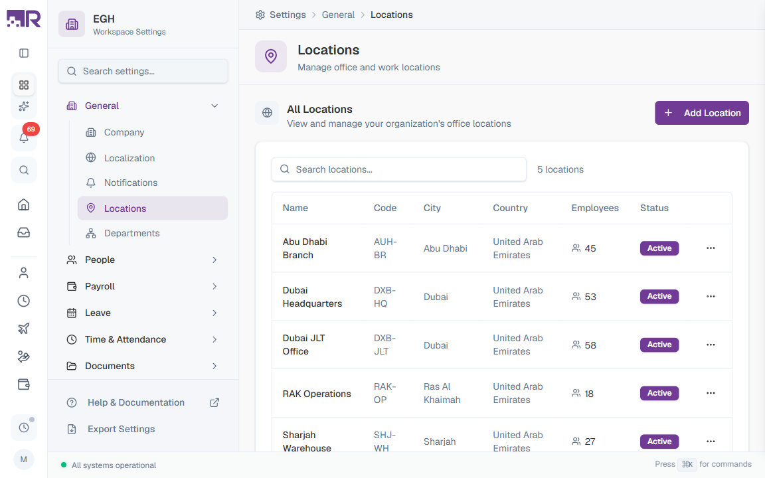Open the AI sparkles icon
This screenshot has width=765, height=478.
[23, 106]
